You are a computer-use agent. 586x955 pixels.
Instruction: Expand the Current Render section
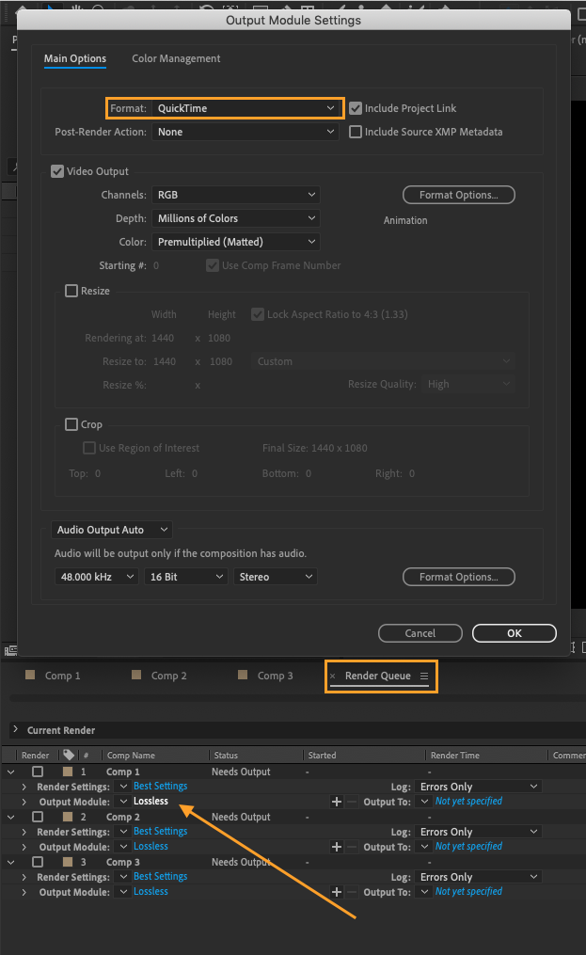tap(15, 729)
